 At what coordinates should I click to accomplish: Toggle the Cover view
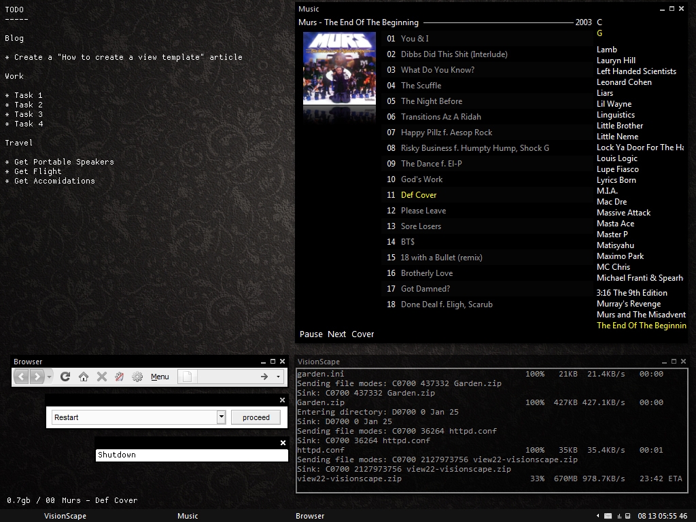(x=363, y=334)
